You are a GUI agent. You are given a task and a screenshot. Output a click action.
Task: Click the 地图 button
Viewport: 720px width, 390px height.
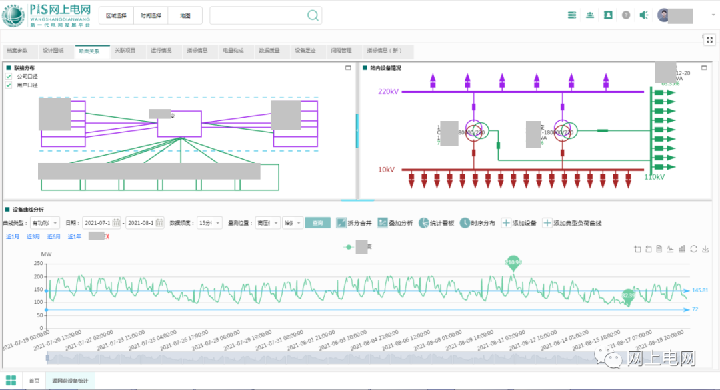(x=185, y=15)
